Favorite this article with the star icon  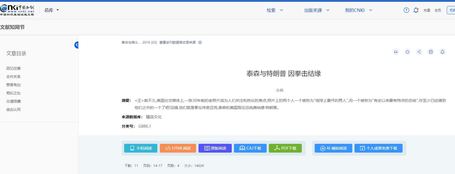click(407, 52)
